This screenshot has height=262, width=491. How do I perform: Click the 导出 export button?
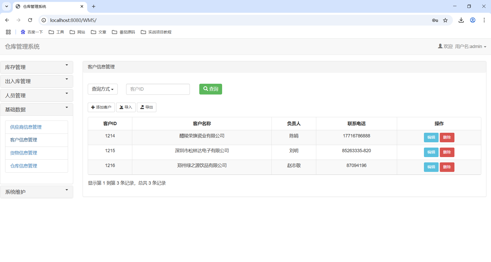pos(146,107)
